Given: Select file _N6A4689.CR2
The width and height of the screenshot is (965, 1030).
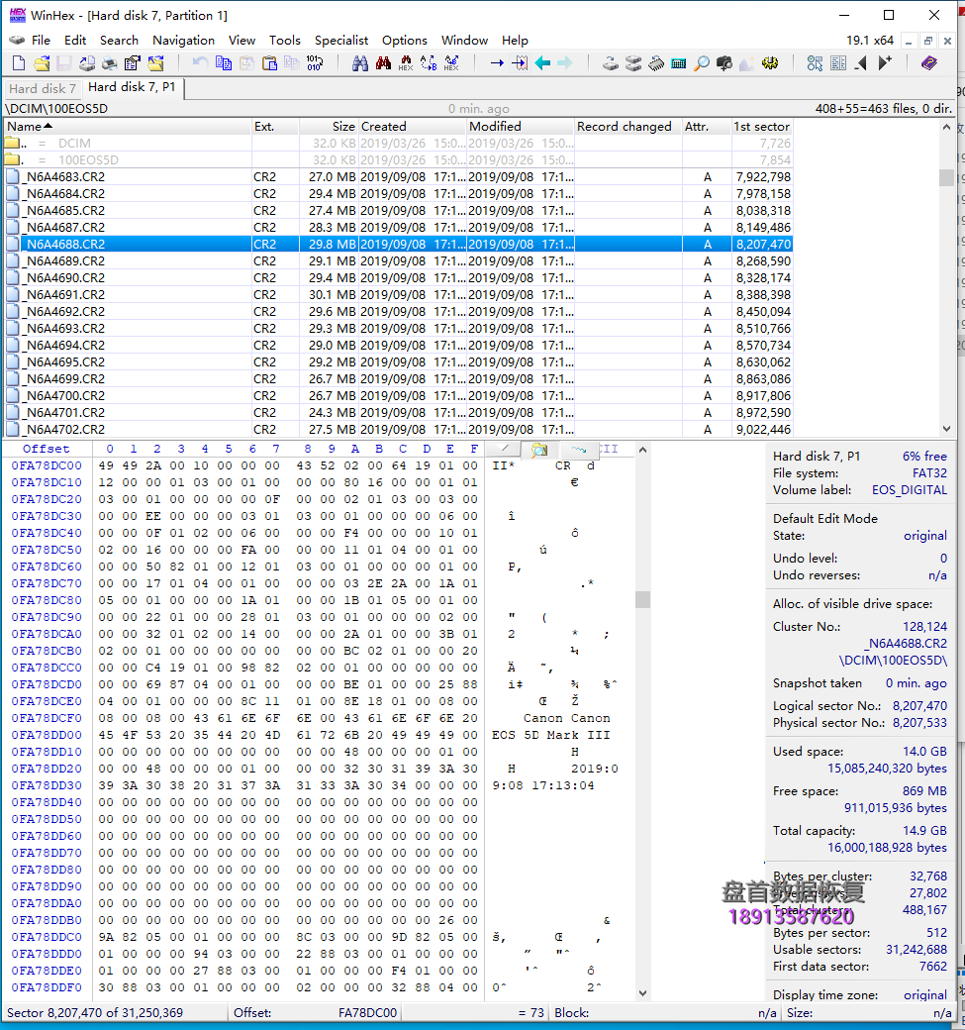Looking at the screenshot, I should pos(398,260).
